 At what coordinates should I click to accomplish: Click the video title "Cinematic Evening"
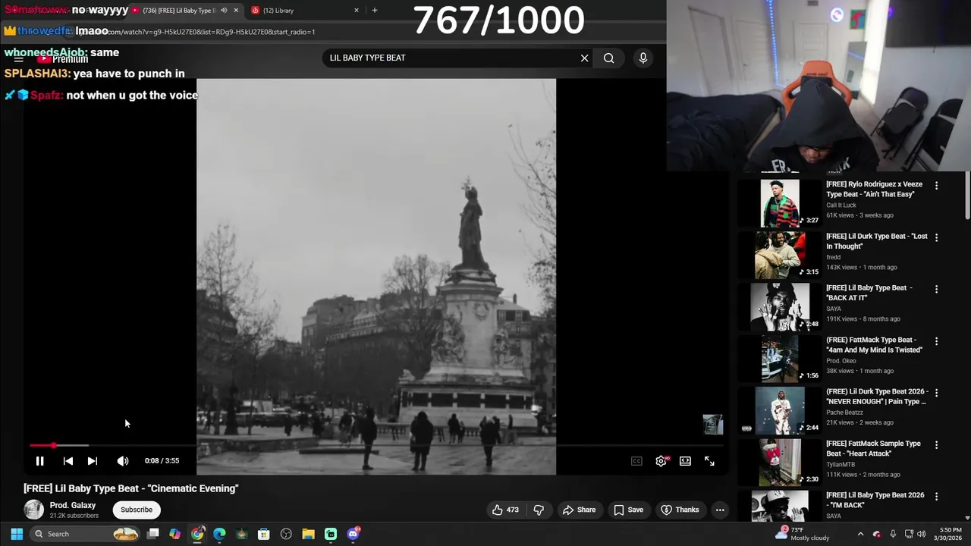tap(131, 488)
